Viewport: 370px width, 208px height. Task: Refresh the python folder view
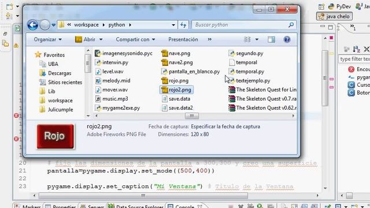[x=183, y=25]
